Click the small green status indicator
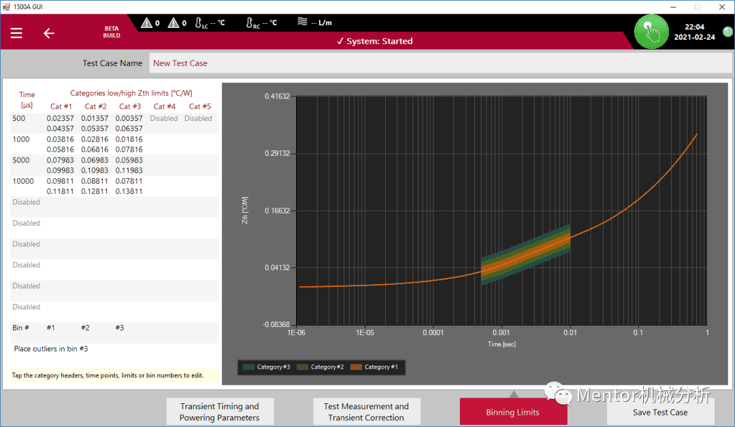735x427 pixels. [728, 32]
